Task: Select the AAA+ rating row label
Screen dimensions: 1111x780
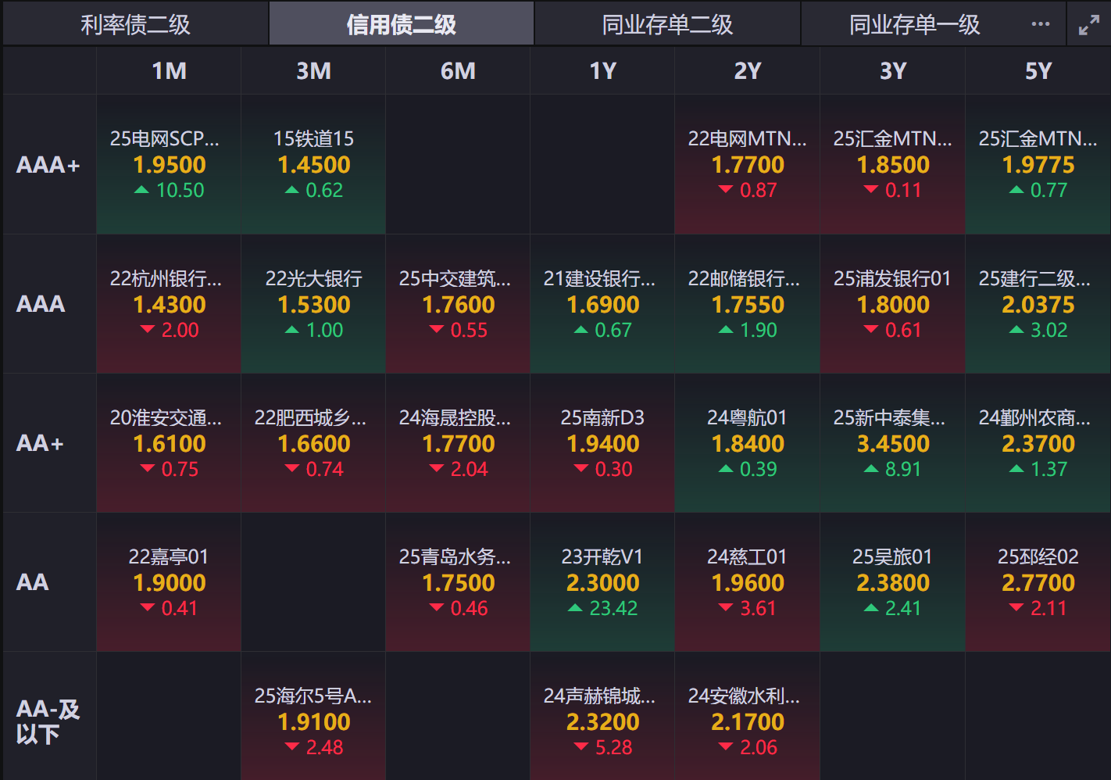Action: [48, 165]
